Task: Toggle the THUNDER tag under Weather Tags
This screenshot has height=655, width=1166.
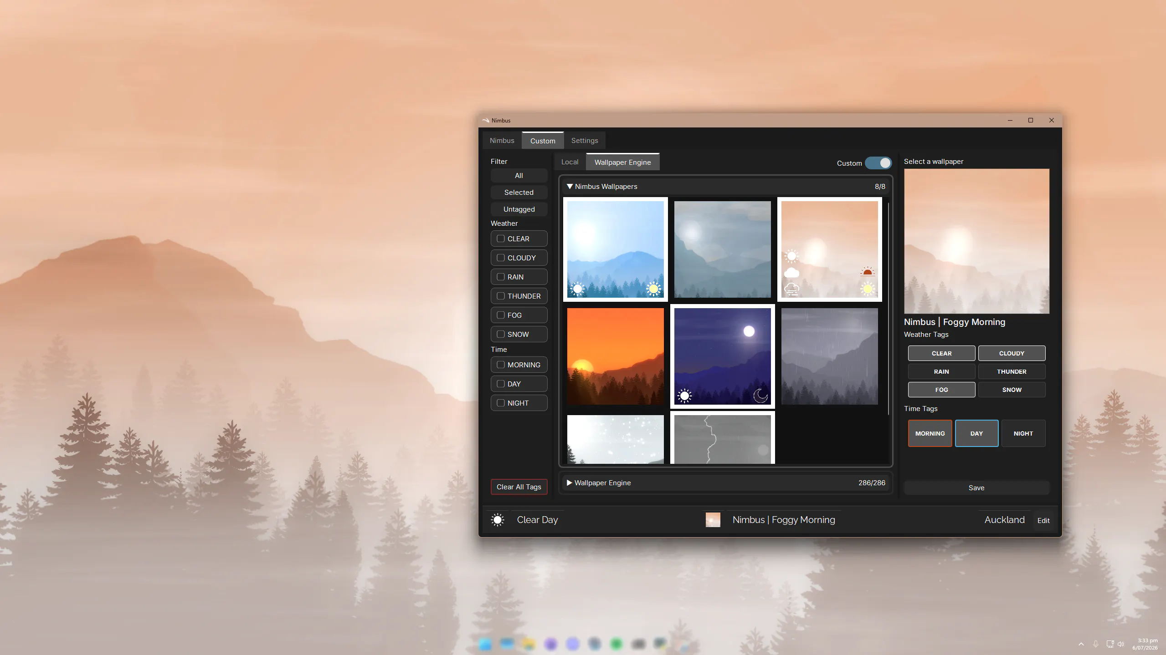Action: [x=1012, y=371]
